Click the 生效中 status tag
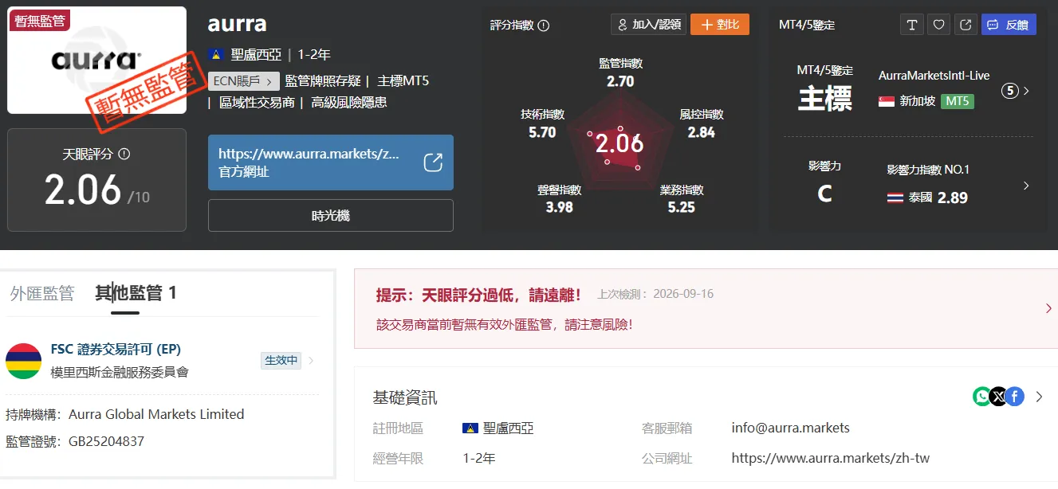 281,361
